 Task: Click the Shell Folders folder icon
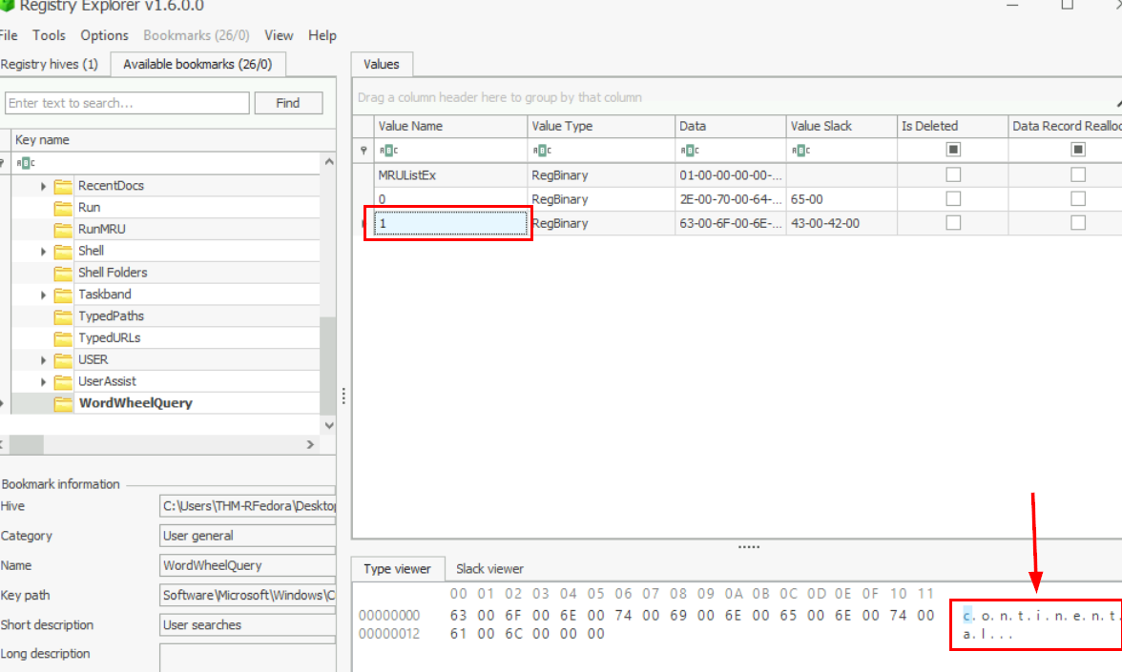pos(63,273)
